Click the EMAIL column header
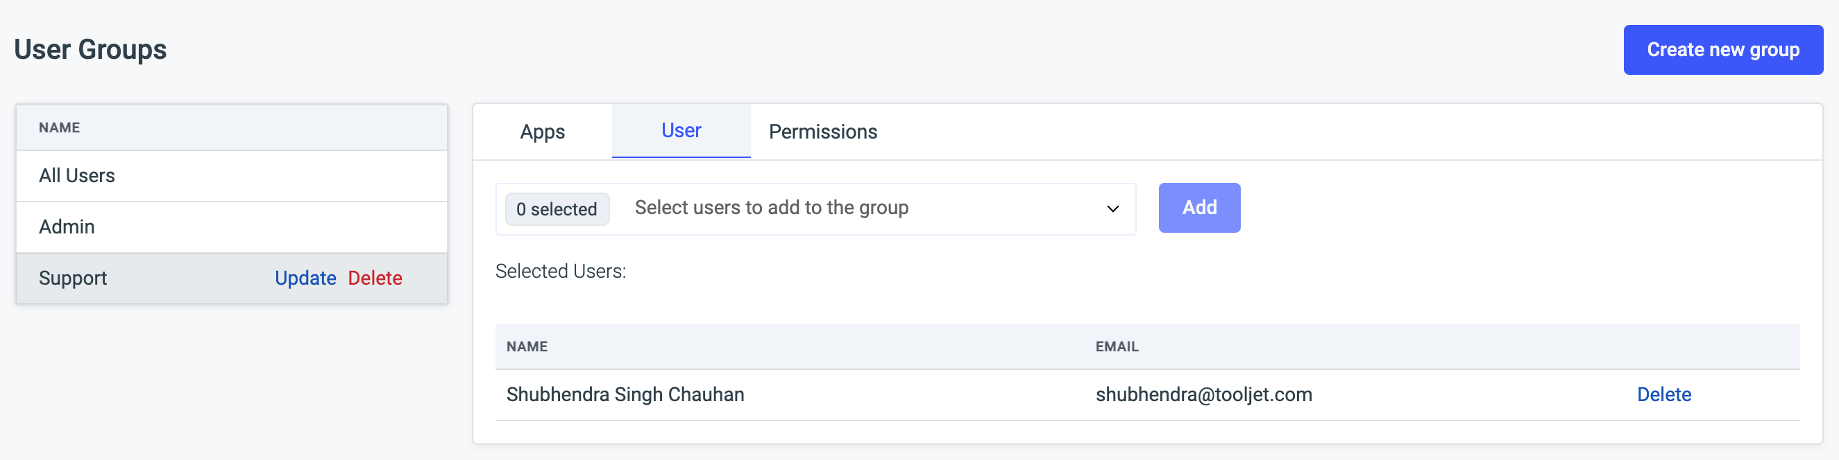1839x460 pixels. 1117,346
